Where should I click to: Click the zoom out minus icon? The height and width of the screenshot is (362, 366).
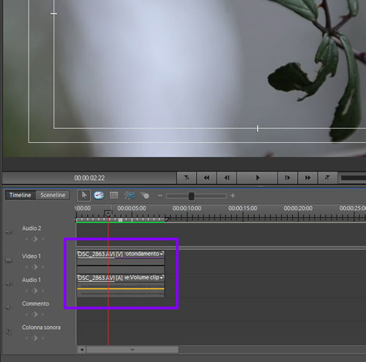(160, 196)
